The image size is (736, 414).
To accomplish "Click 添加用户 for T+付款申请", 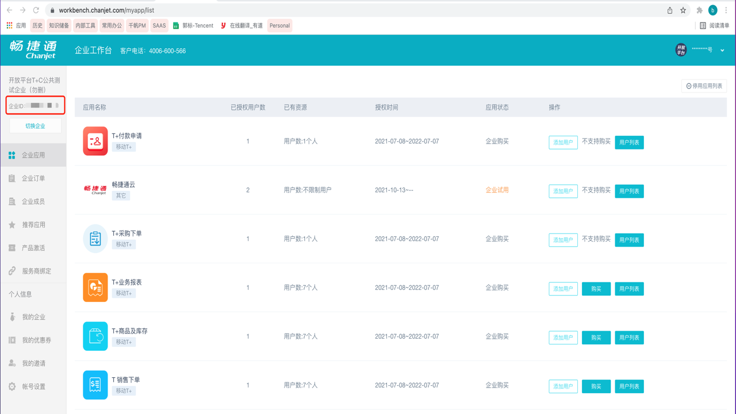I will click(563, 142).
